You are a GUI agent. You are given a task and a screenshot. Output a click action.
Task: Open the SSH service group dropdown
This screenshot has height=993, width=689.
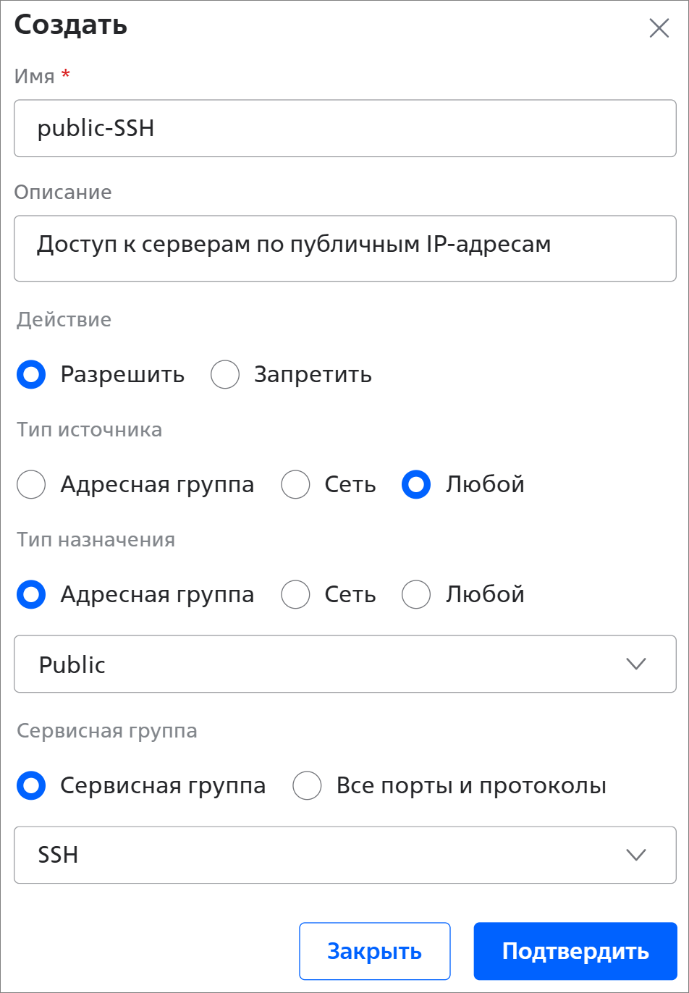point(326,855)
